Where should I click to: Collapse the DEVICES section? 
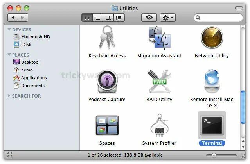(x=9, y=30)
